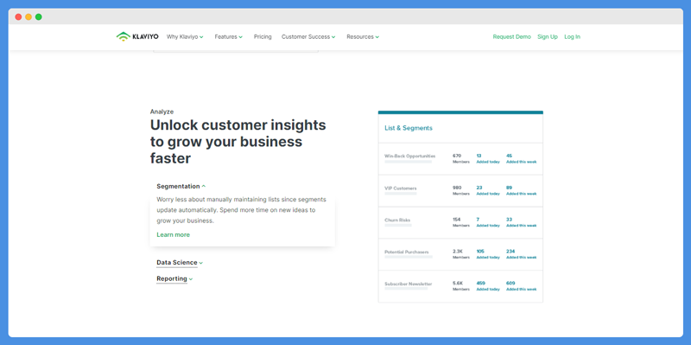Open the Subscriber Newsletter list row
The width and height of the screenshot is (691, 345).
(x=460, y=286)
